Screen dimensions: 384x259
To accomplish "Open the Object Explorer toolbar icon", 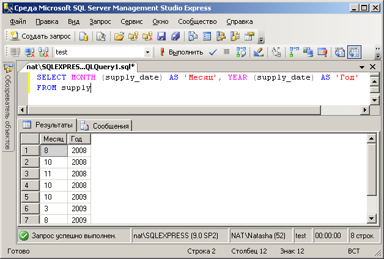I will point(221,36).
